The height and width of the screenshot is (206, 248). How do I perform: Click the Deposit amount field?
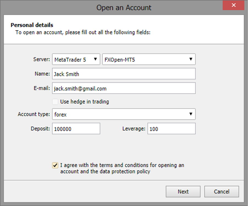coord(76,129)
